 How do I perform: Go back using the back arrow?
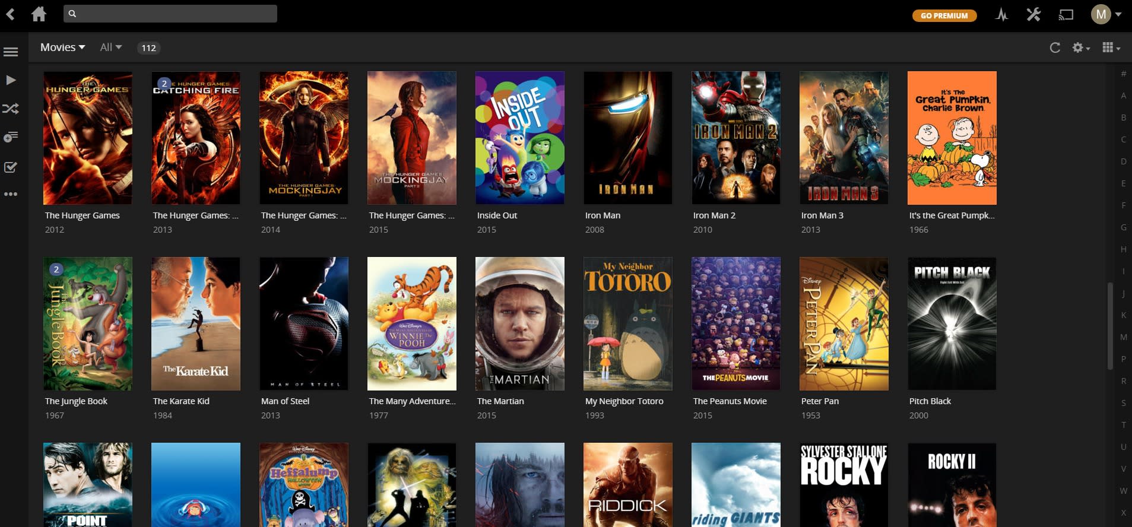click(10, 14)
